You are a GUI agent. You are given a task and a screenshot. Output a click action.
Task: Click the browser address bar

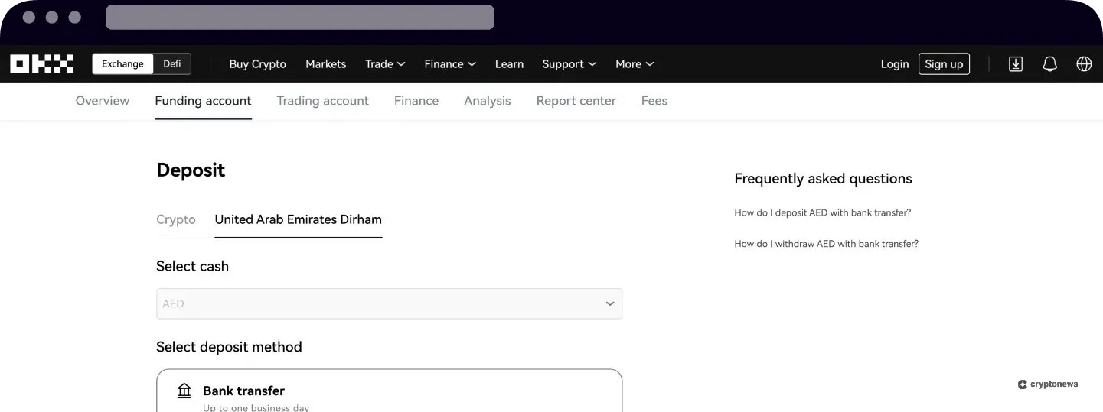coord(300,18)
